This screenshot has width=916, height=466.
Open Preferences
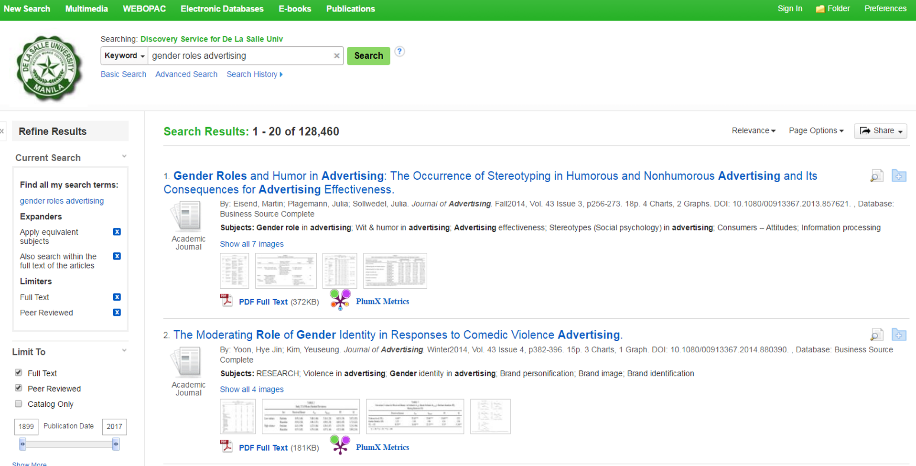[885, 9]
